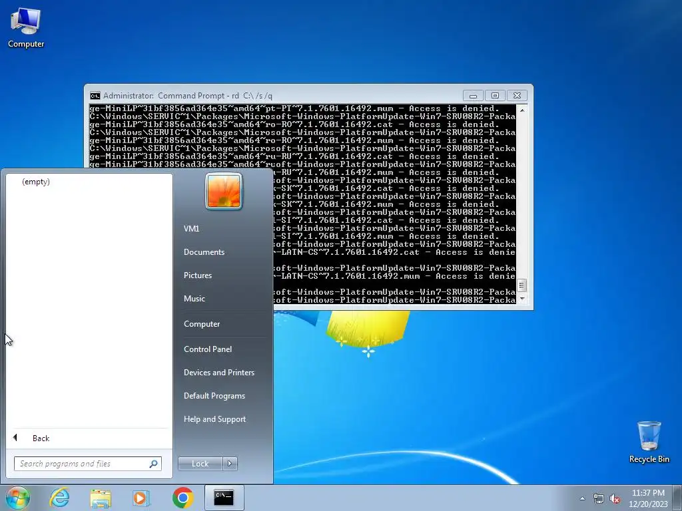682x511 pixels.
Task: Click the Command Prompt scroll up arrow
Action: pyautogui.click(x=522, y=110)
